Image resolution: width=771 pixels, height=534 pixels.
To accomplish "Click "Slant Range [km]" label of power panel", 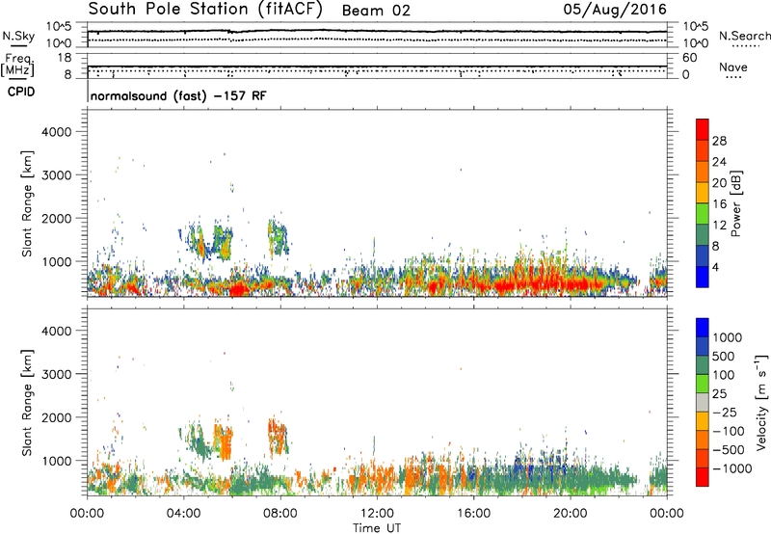I will coord(27,203).
